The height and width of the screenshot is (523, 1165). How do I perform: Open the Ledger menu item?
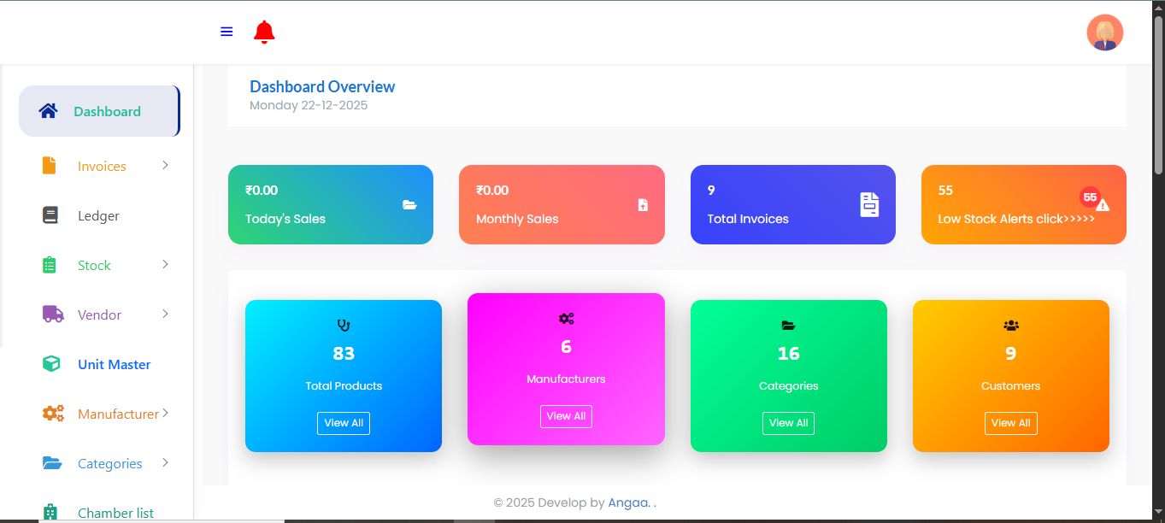(98, 216)
